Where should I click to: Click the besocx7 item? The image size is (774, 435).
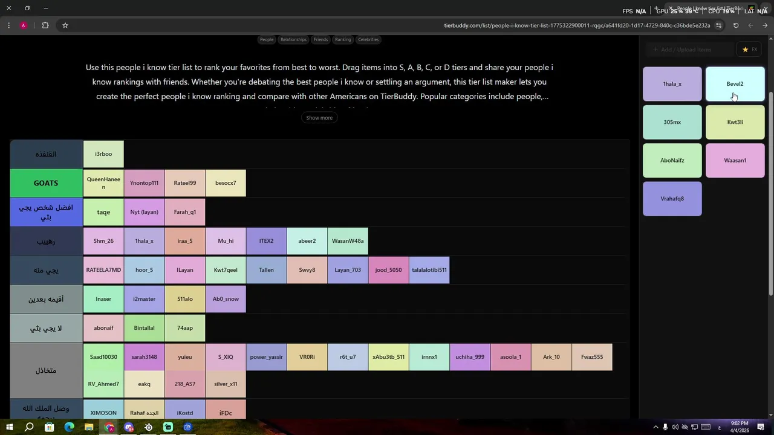click(226, 183)
